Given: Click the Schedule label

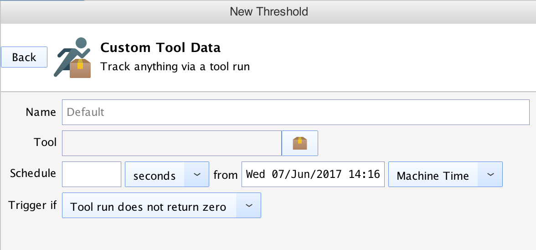Looking at the screenshot, I should [x=33, y=173].
